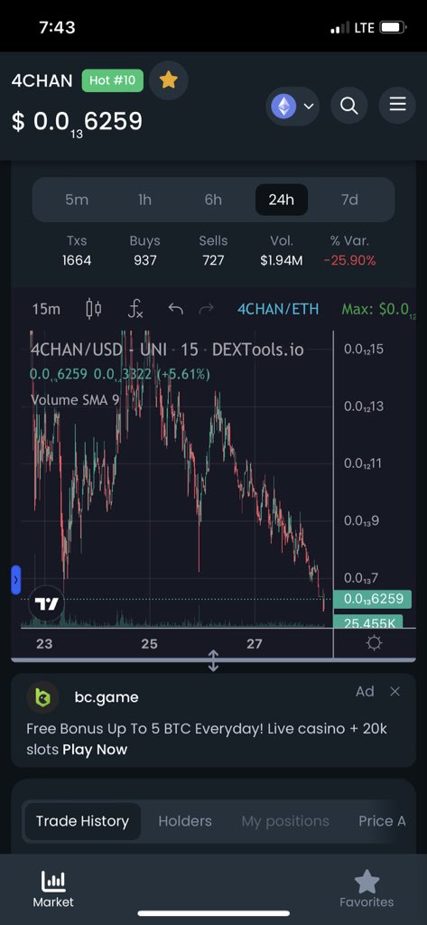
Task: Open the fx indicators icon
Action: [x=135, y=309]
